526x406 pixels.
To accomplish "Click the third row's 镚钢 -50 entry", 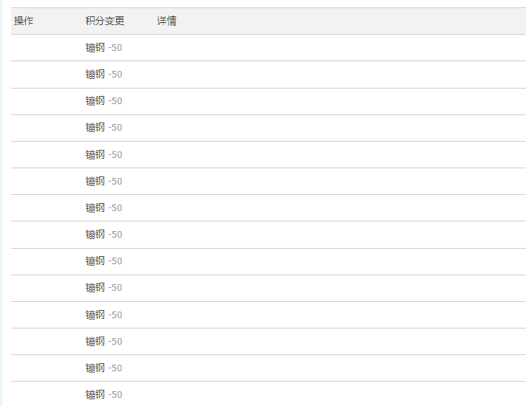I will [x=104, y=101].
